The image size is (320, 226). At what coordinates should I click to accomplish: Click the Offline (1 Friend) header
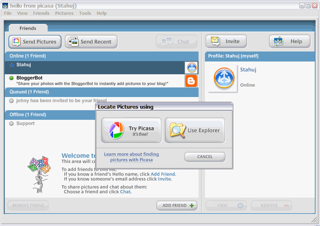click(50, 115)
